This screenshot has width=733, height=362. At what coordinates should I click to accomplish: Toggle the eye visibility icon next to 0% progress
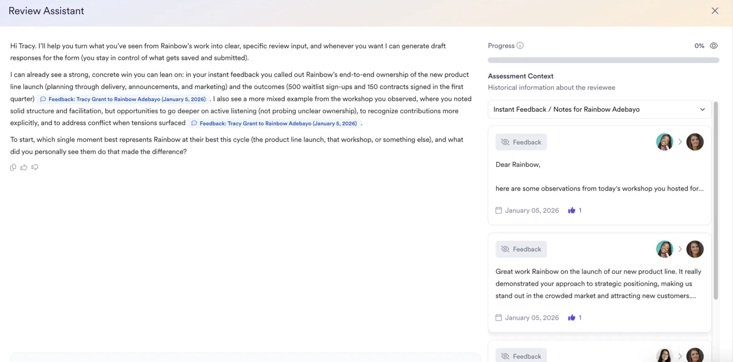tap(714, 46)
